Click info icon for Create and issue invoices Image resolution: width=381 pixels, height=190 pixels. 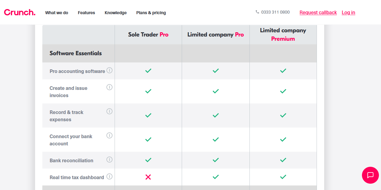point(109,87)
